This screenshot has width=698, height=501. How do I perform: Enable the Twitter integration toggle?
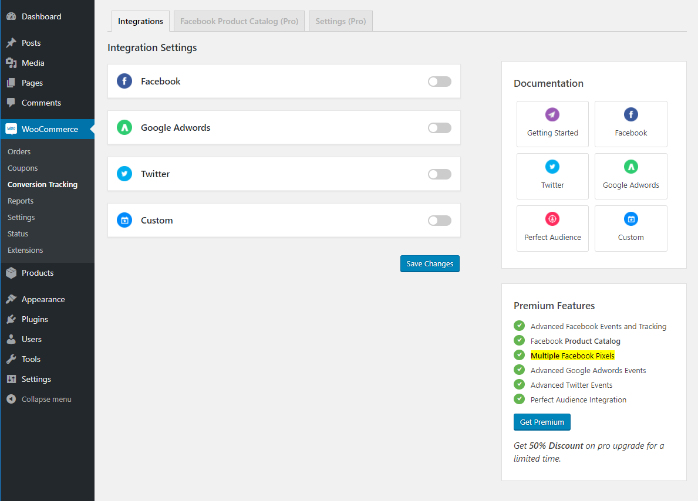pos(439,174)
